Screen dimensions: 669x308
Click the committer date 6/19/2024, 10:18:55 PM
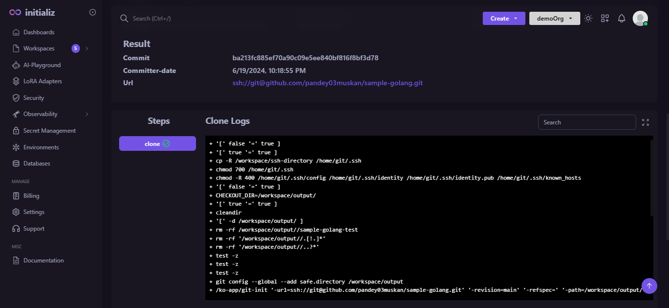pyautogui.click(x=269, y=71)
